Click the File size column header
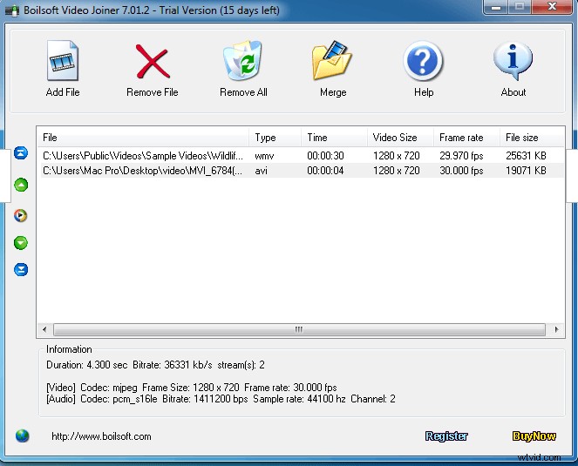The height and width of the screenshot is (466, 578). (x=532, y=138)
